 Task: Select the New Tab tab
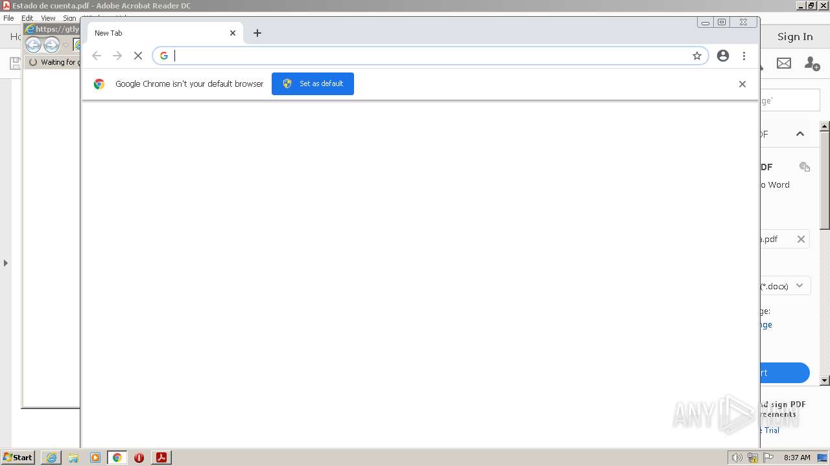(x=165, y=33)
